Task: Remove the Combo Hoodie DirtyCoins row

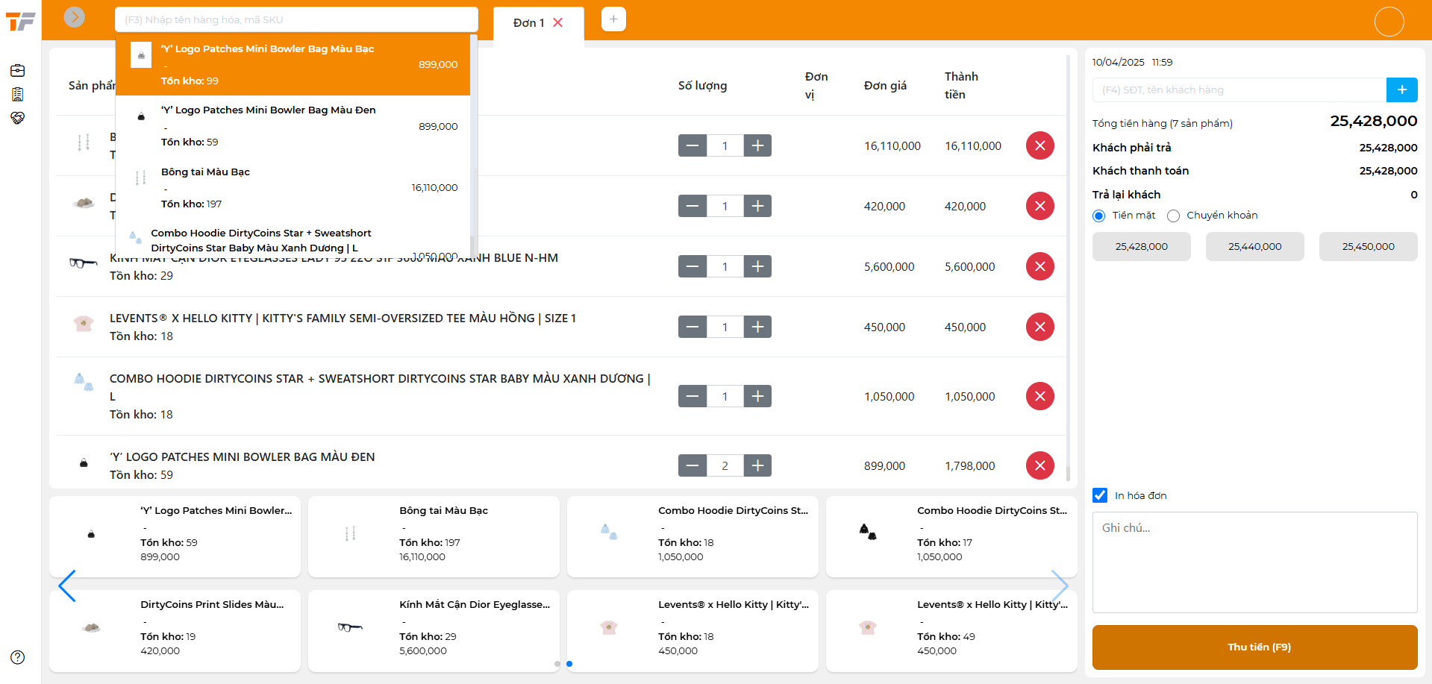Action: point(1040,396)
